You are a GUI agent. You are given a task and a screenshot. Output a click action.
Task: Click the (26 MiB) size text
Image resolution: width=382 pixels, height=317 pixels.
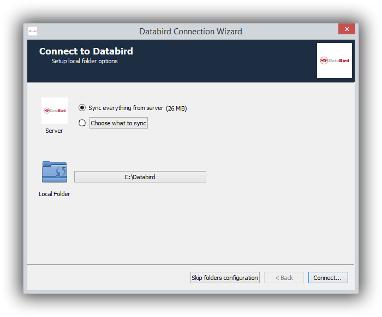tap(176, 108)
